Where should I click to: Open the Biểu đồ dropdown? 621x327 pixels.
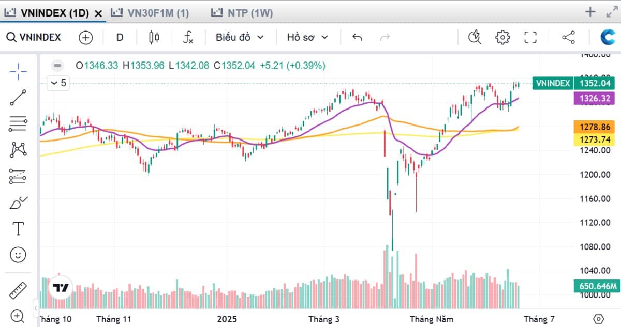point(240,37)
